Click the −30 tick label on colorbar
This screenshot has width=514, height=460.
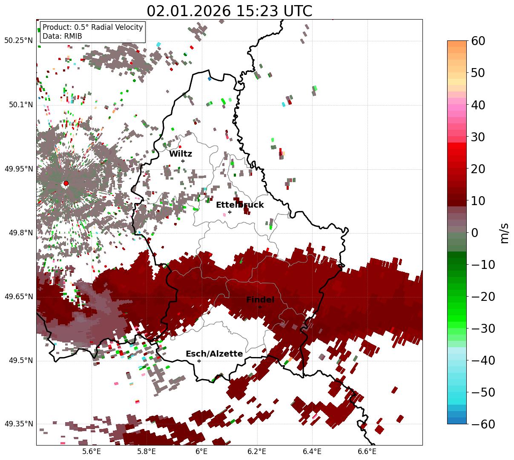click(x=483, y=329)
